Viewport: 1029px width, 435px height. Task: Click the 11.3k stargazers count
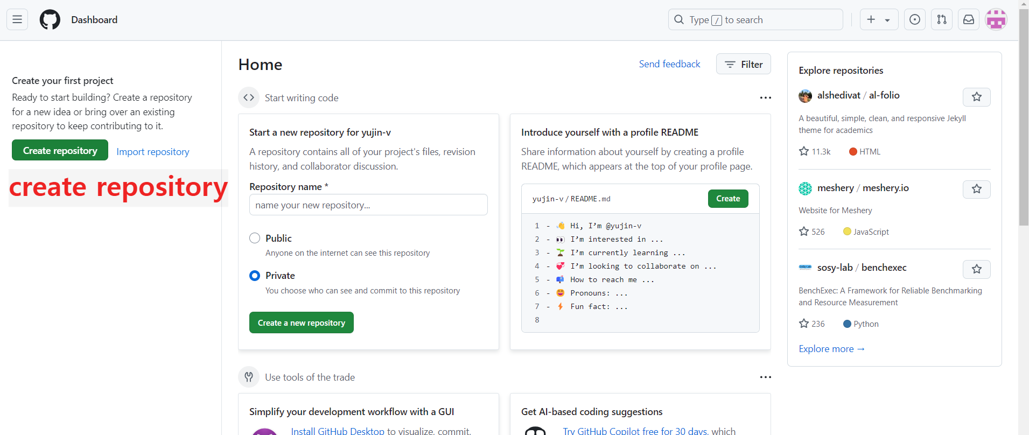pos(815,152)
